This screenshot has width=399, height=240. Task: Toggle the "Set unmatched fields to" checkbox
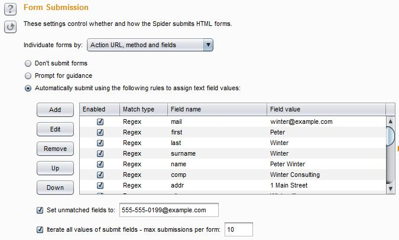click(x=40, y=210)
